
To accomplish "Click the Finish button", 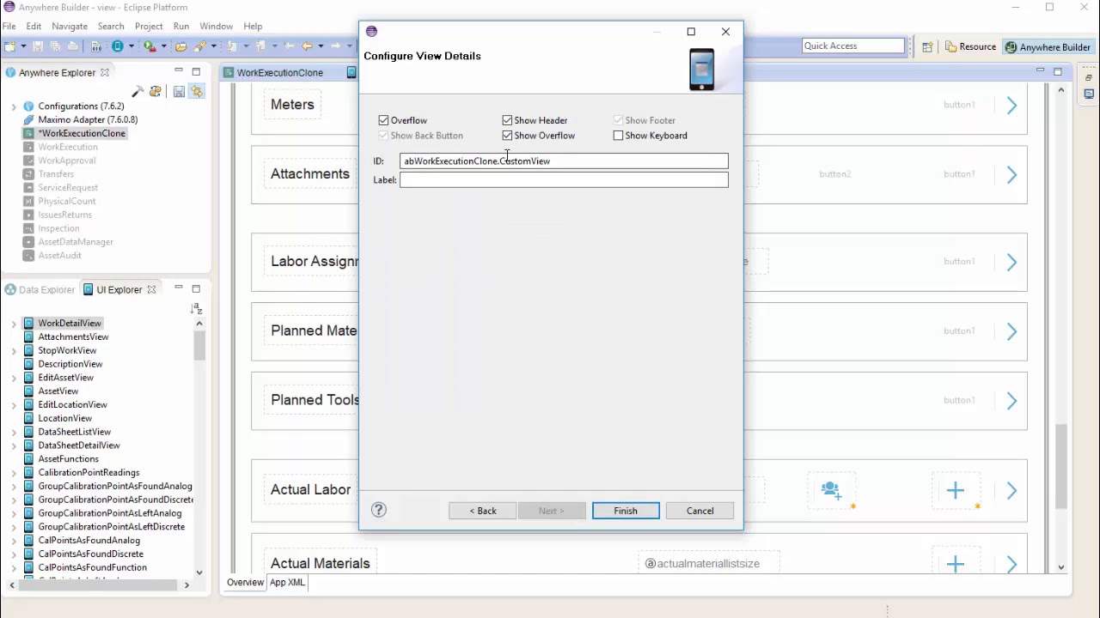I will pos(626,511).
